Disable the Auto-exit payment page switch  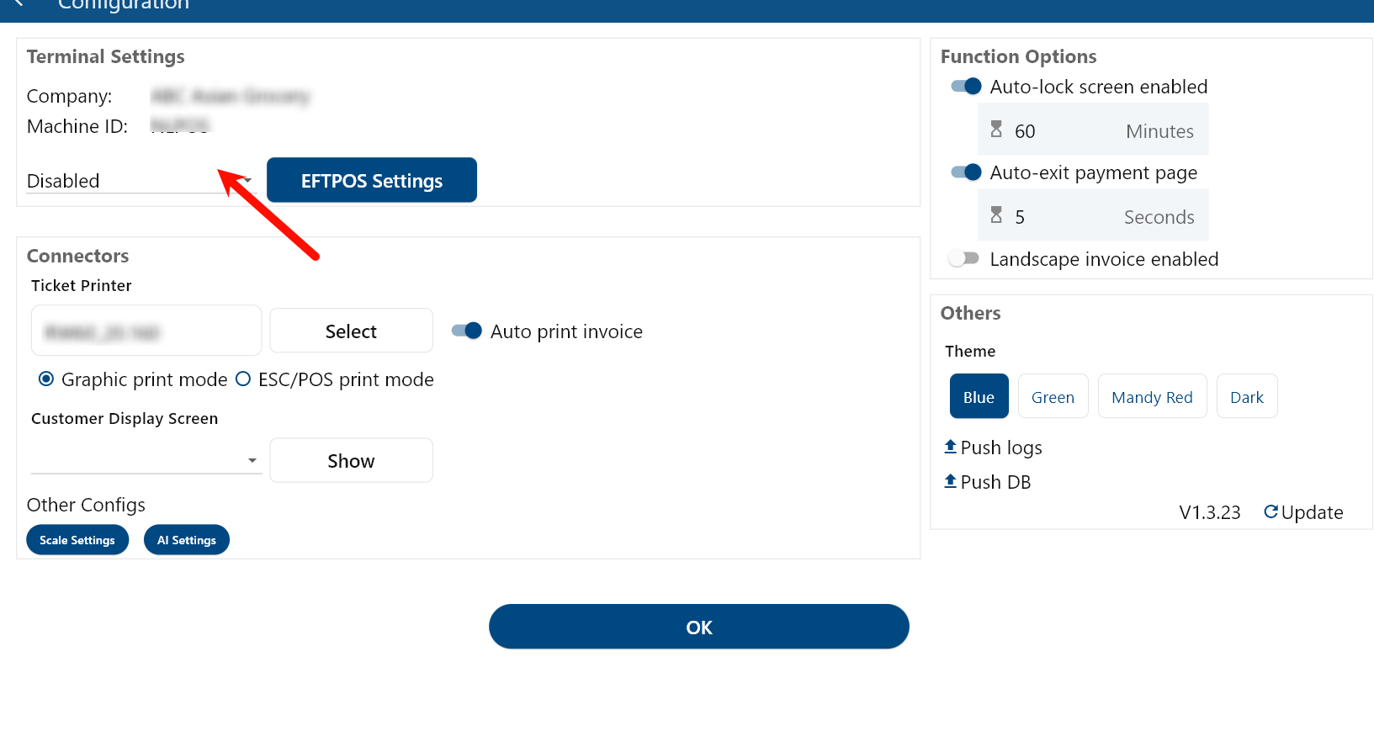(966, 172)
